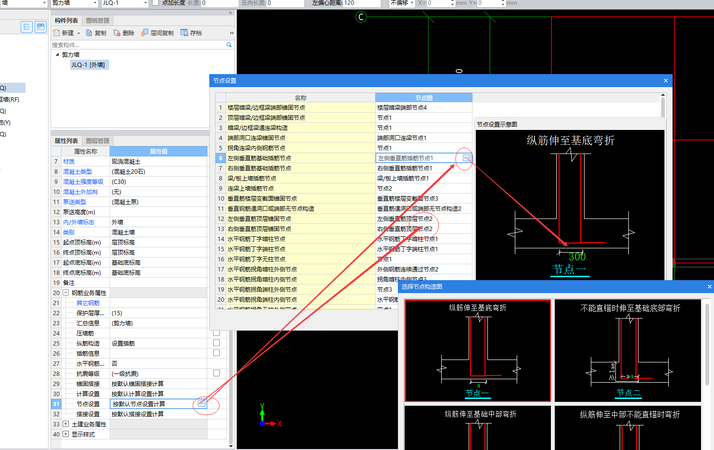This screenshot has height=450, width=714.
Task: Toggle the checkbox in the 抗震等级 row
Action: tap(217, 373)
